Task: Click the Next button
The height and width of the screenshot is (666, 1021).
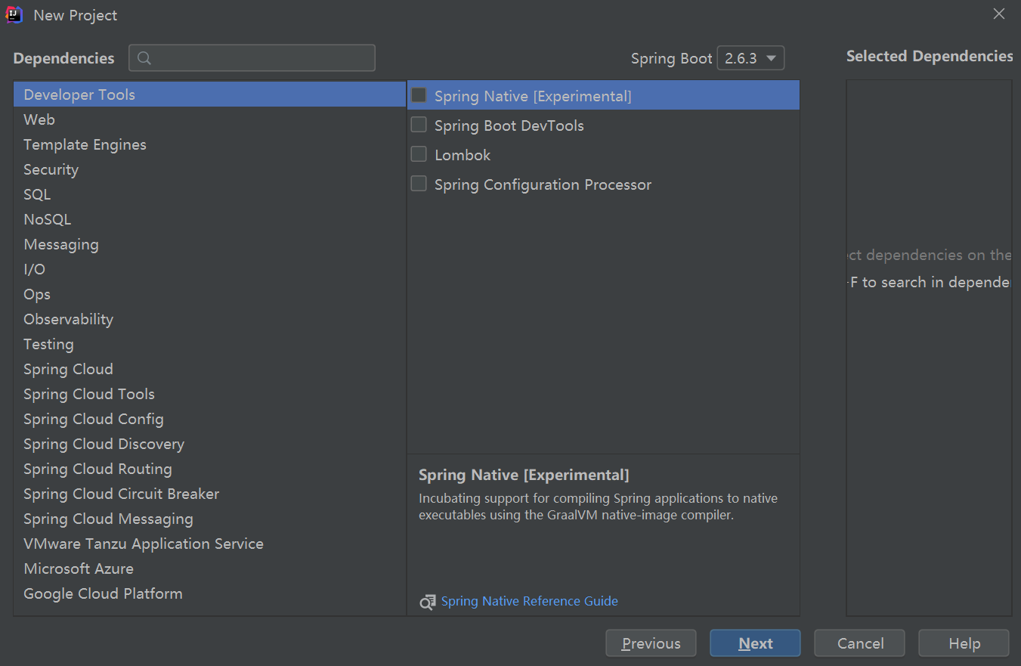Action: tap(755, 643)
